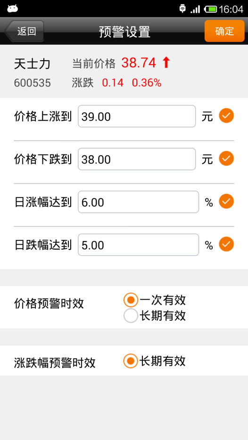
Task: Tap the signal strength bars icon
Action: click(195, 9)
